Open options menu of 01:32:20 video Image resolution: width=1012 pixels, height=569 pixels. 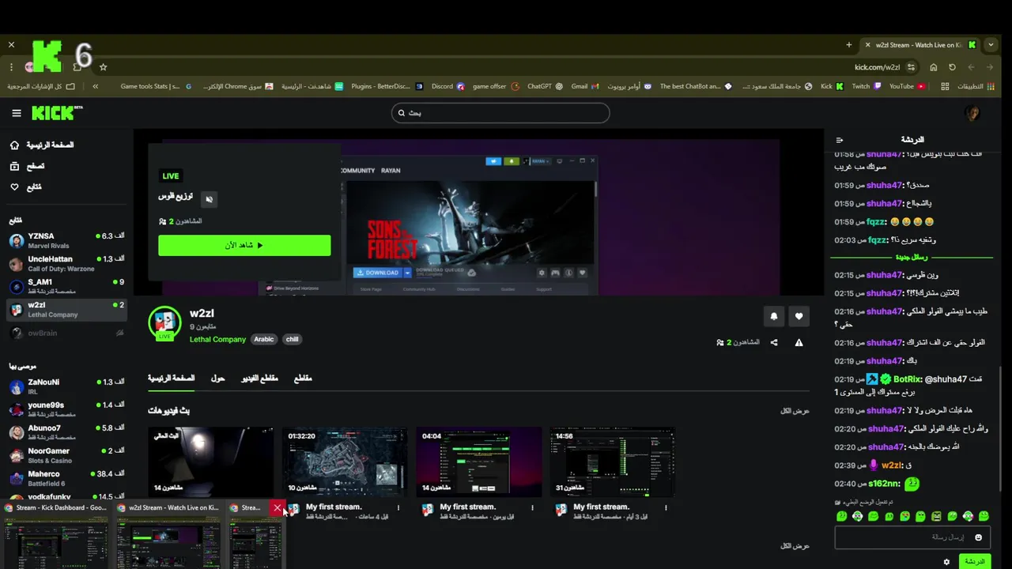click(x=398, y=508)
